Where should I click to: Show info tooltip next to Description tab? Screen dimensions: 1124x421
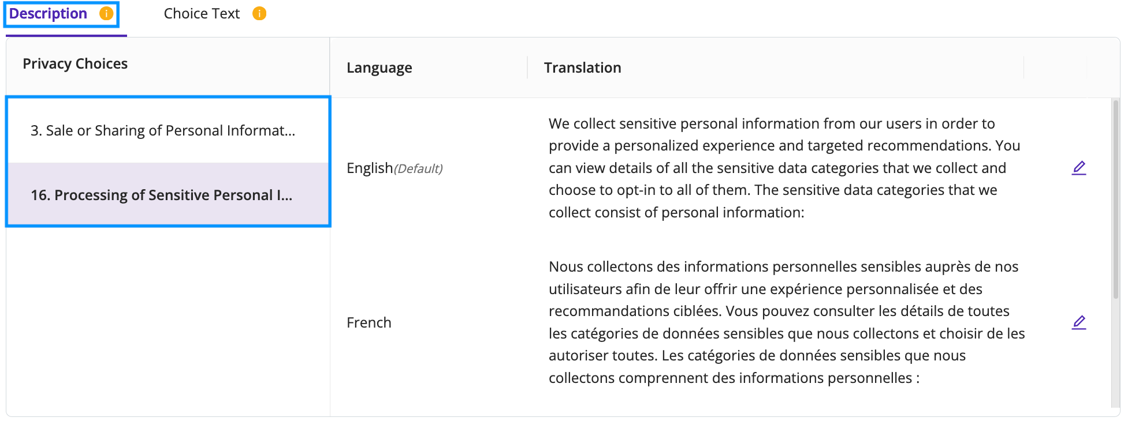pyautogui.click(x=106, y=13)
